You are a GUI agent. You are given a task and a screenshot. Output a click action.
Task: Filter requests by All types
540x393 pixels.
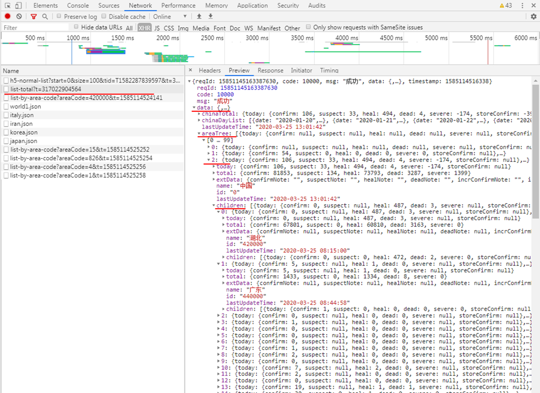[129, 28]
